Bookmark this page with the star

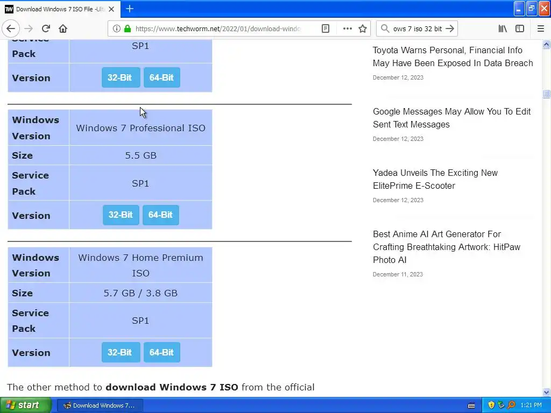tap(363, 29)
